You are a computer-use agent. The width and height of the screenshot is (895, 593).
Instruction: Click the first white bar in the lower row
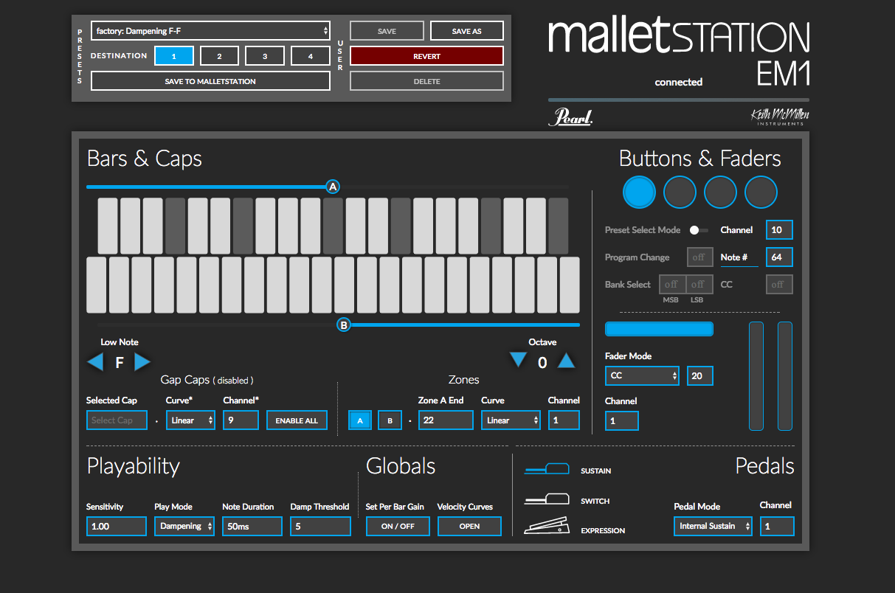coord(97,285)
